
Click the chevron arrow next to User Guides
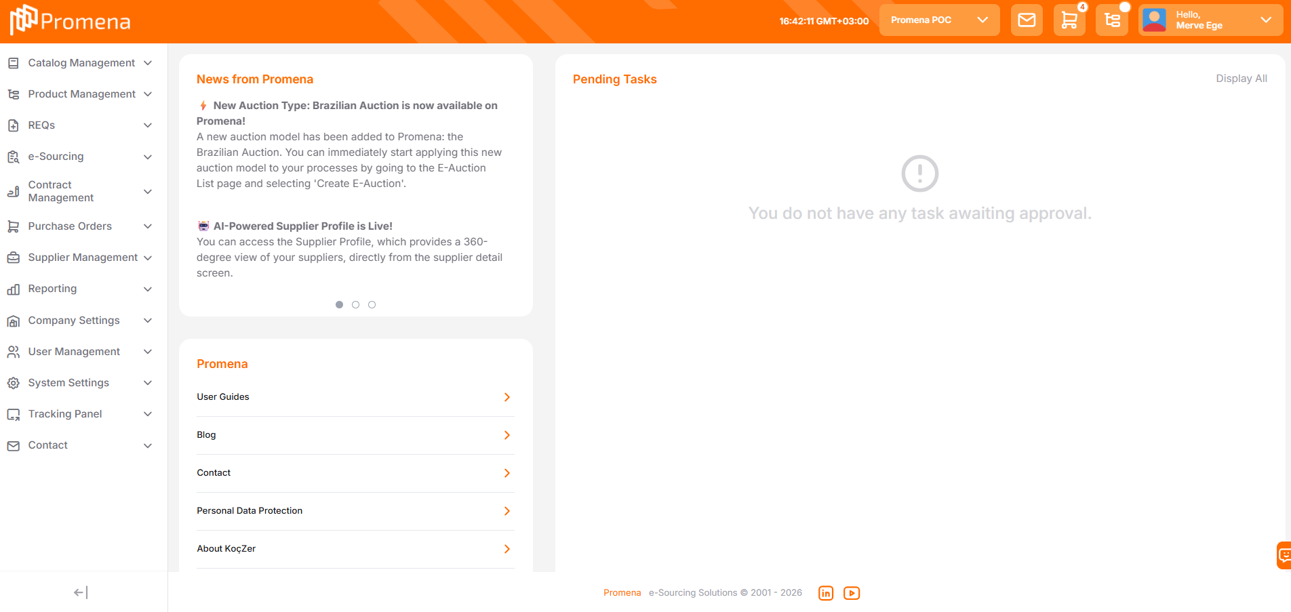507,397
